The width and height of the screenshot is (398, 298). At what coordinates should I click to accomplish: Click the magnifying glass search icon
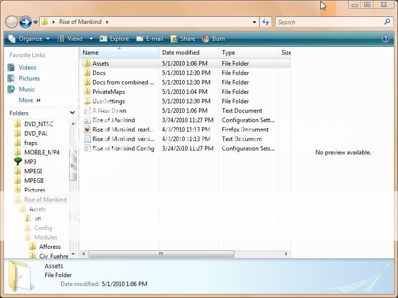pyautogui.click(x=388, y=22)
